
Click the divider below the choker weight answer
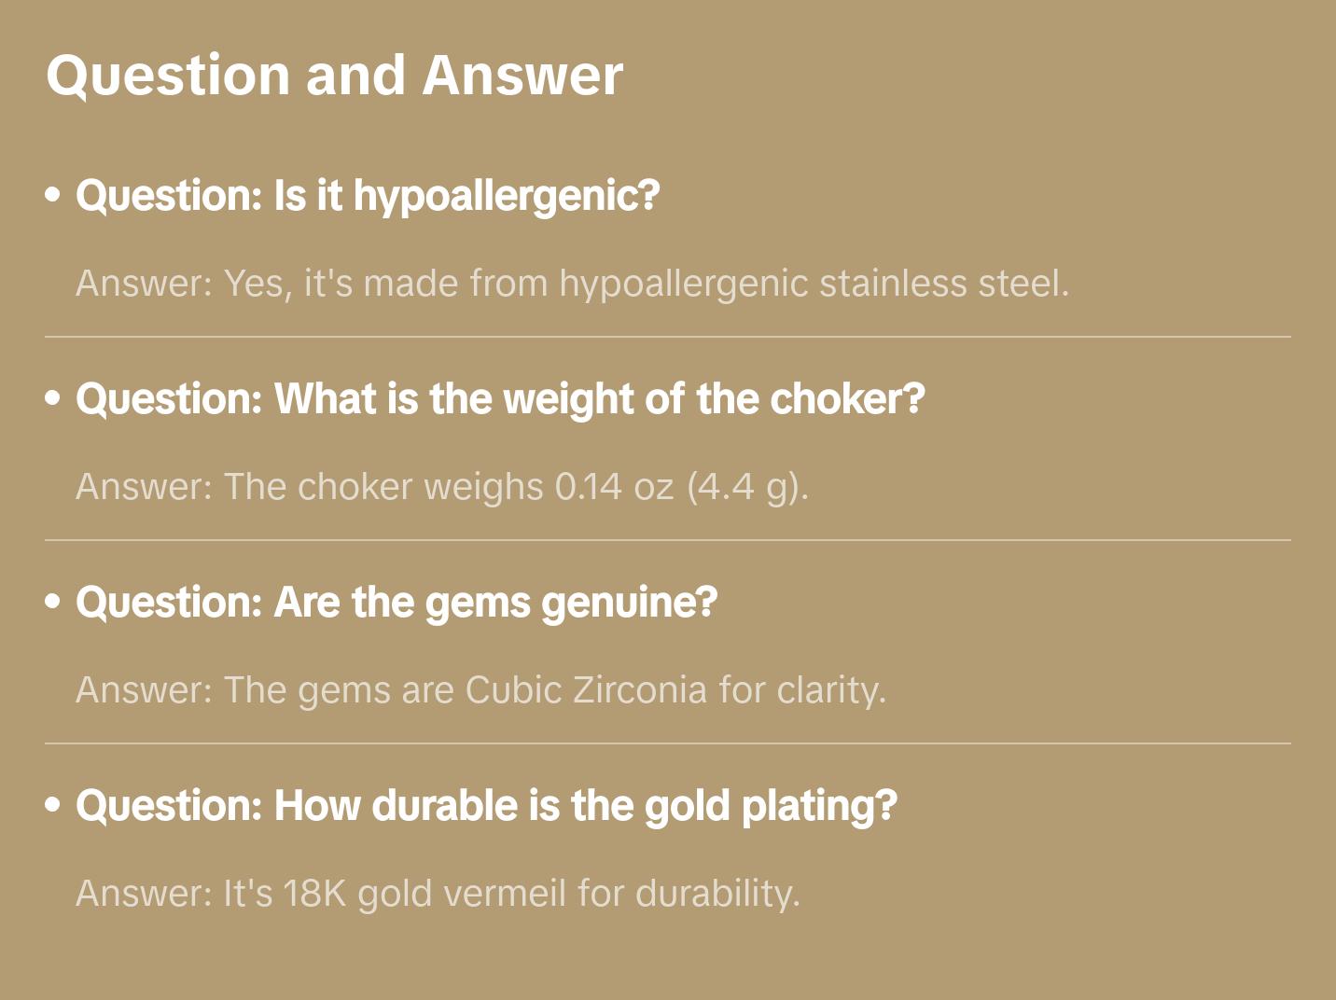coord(667,540)
